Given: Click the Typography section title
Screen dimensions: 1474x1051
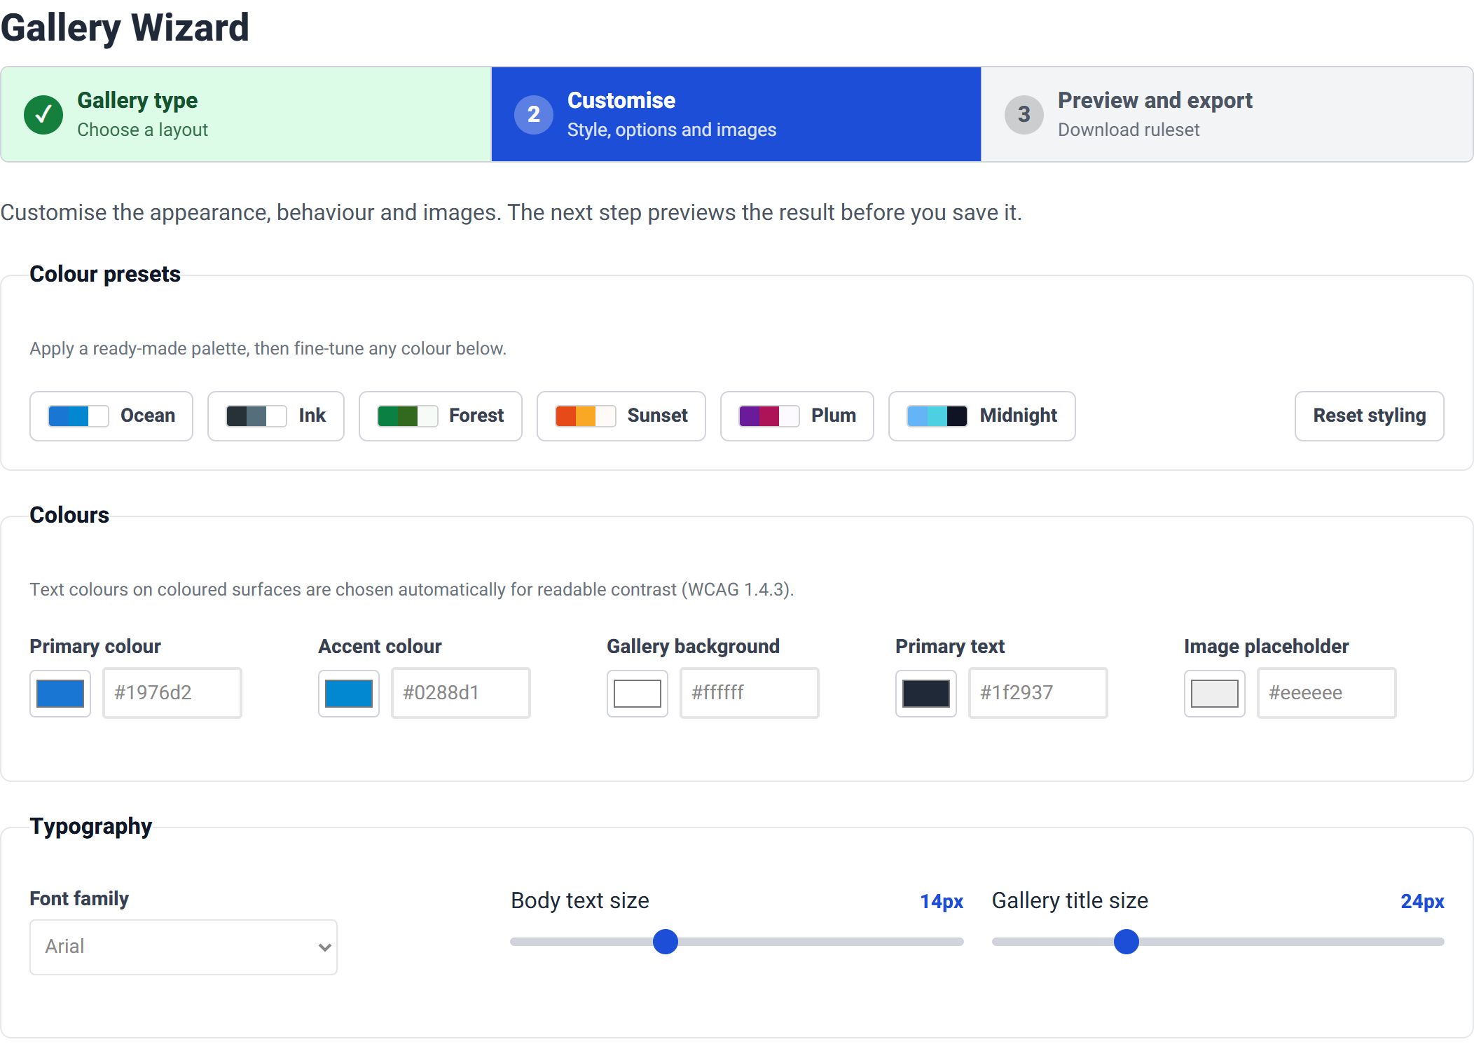Looking at the screenshot, I should pyautogui.click(x=91, y=827).
